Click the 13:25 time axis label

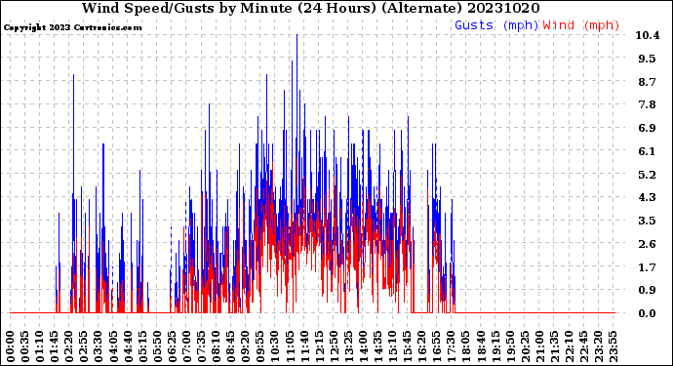(x=348, y=346)
